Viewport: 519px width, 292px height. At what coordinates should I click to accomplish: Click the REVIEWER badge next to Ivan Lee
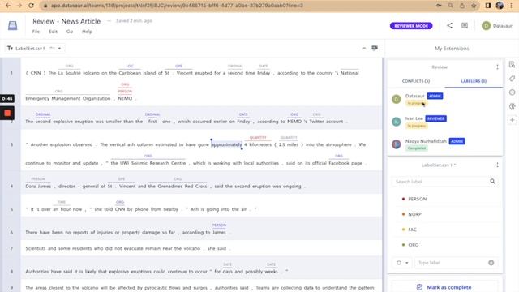pyautogui.click(x=436, y=118)
